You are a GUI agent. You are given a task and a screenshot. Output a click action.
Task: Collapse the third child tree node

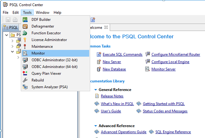click(x=12, y=52)
